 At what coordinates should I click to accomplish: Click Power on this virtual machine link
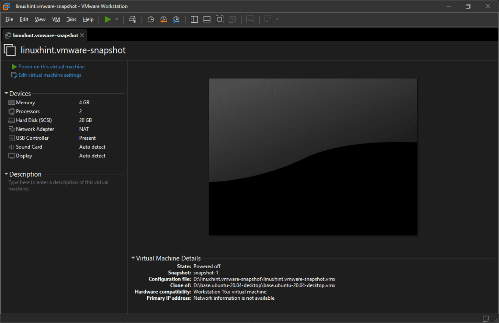coord(51,67)
